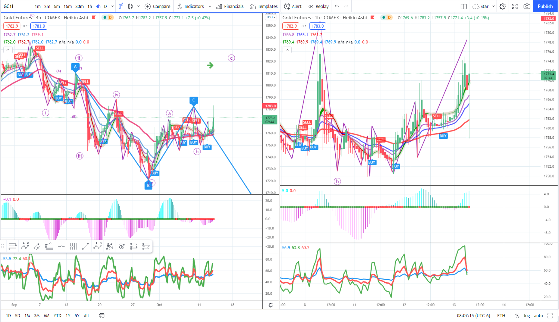Enter fullscreen mode

[x=515, y=6]
